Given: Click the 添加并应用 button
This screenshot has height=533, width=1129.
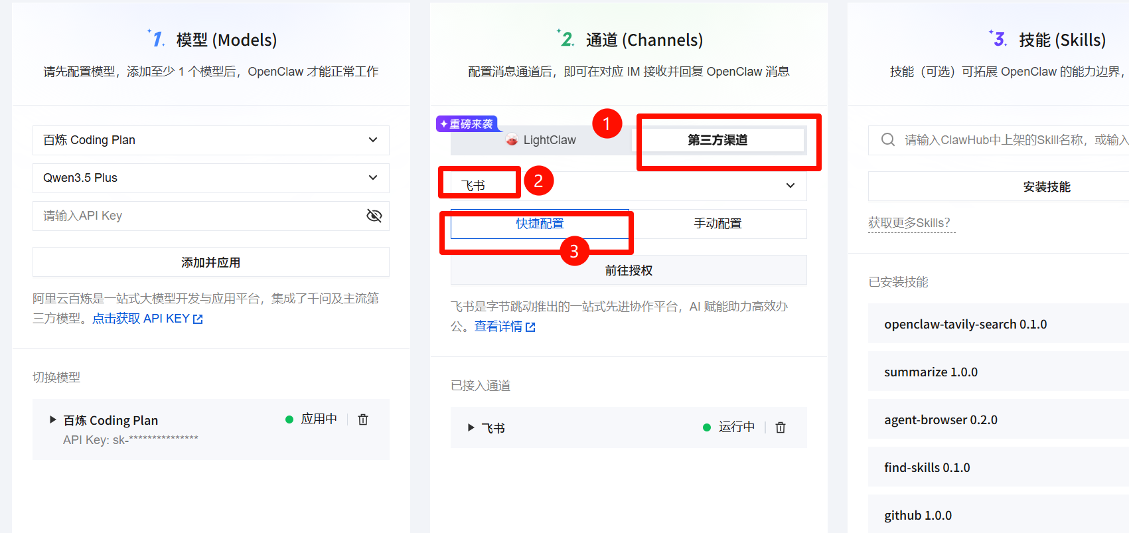Looking at the screenshot, I should click(x=210, y=262).
